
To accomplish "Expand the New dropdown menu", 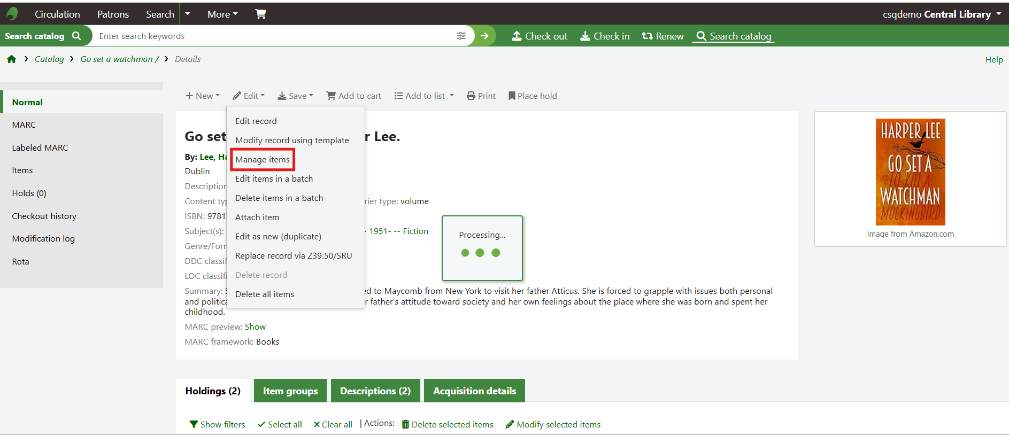I will tap(202, 96).
